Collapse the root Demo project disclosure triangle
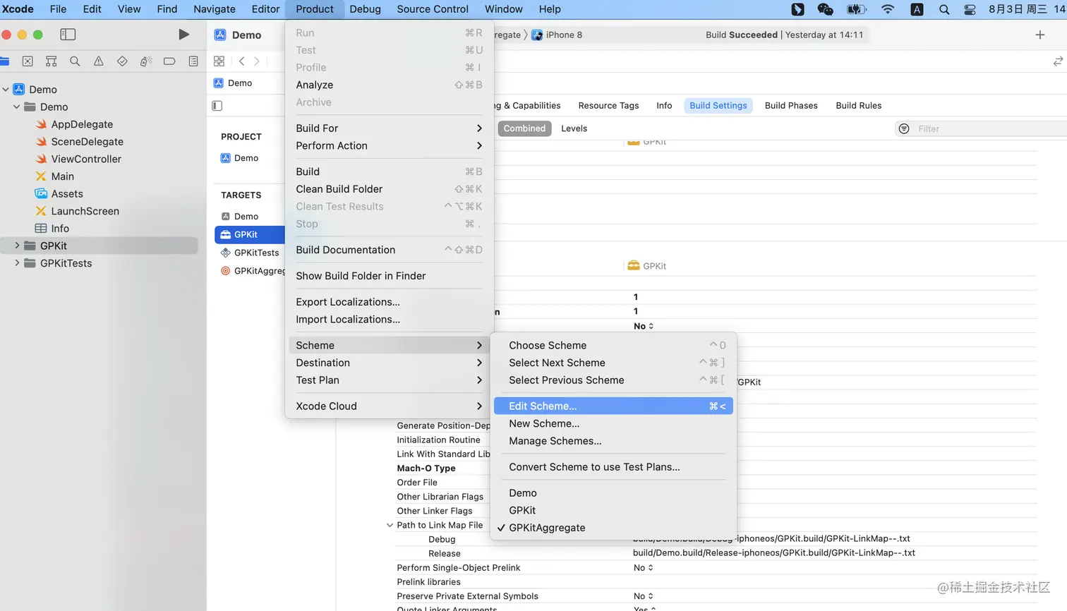This screenshot has height=611, width=1067. (x=6, y=90)
